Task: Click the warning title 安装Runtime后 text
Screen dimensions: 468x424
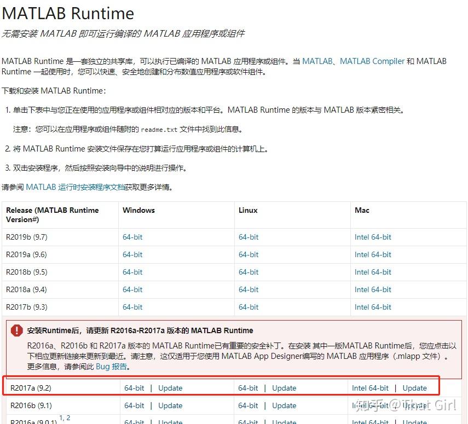Action: click(140, 330)
